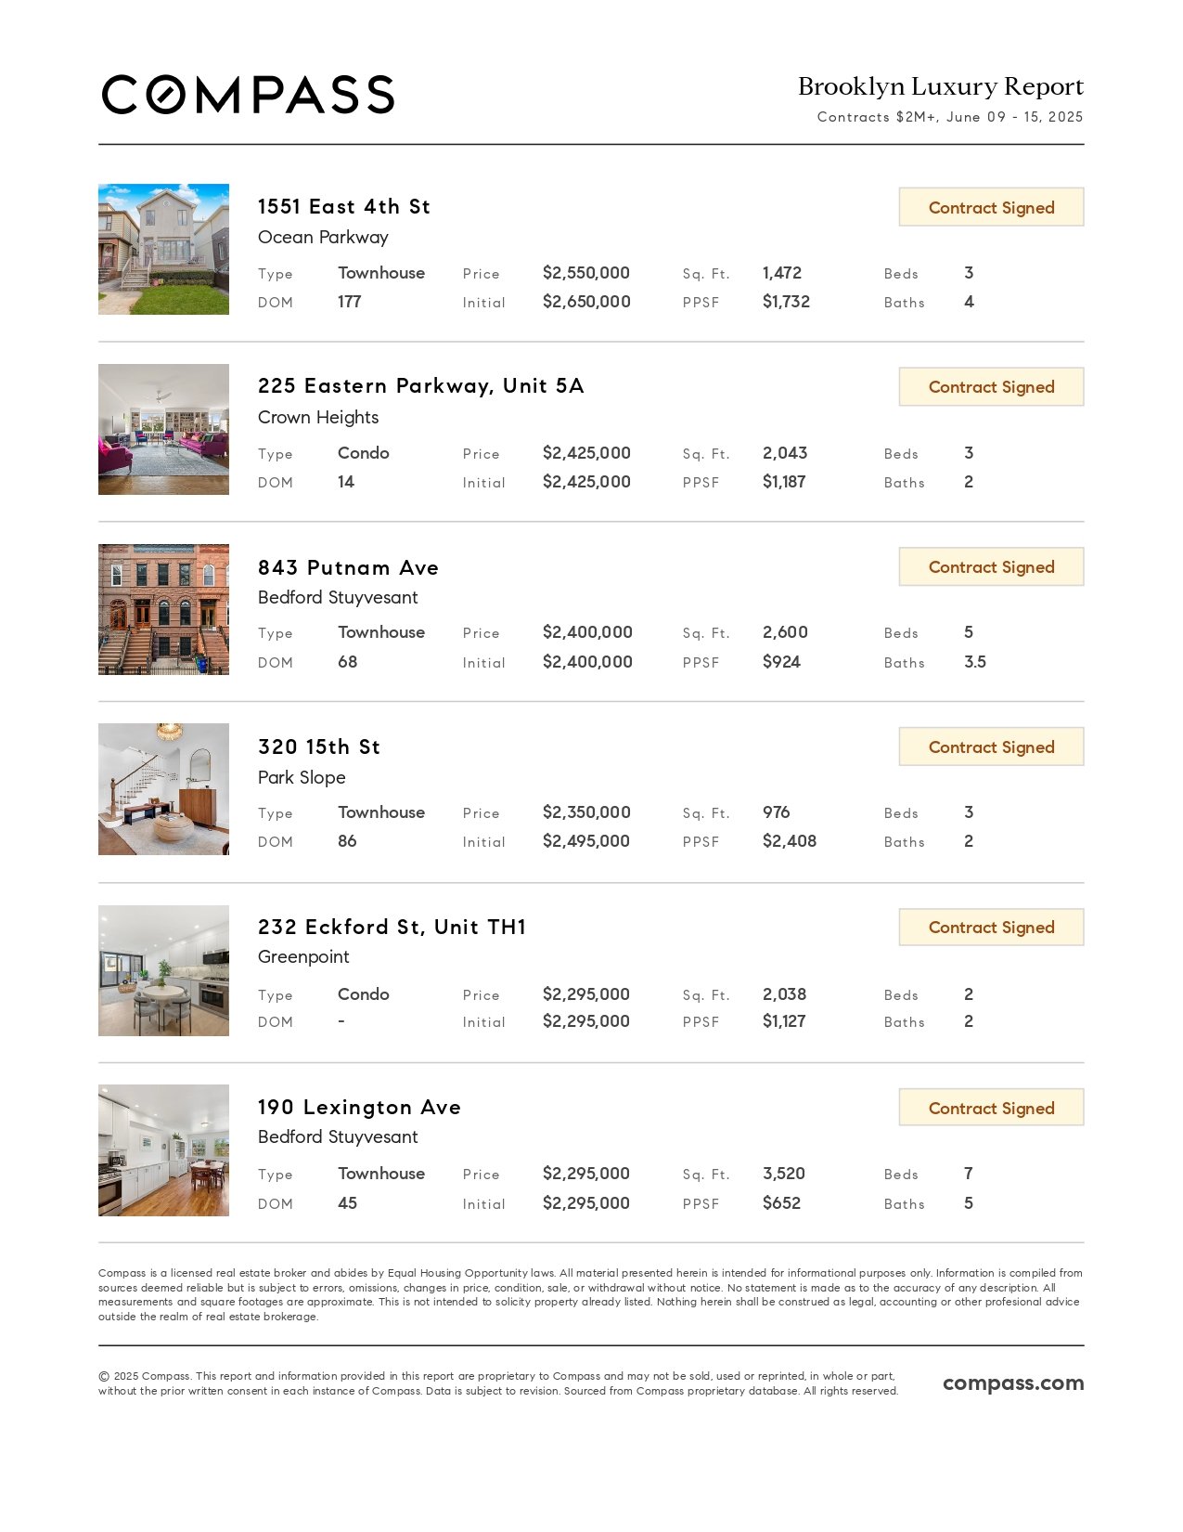This screenshot has width=1183, height=1532.
Task: Open the 1551 East 4th St photo
Action: [163, 249]
